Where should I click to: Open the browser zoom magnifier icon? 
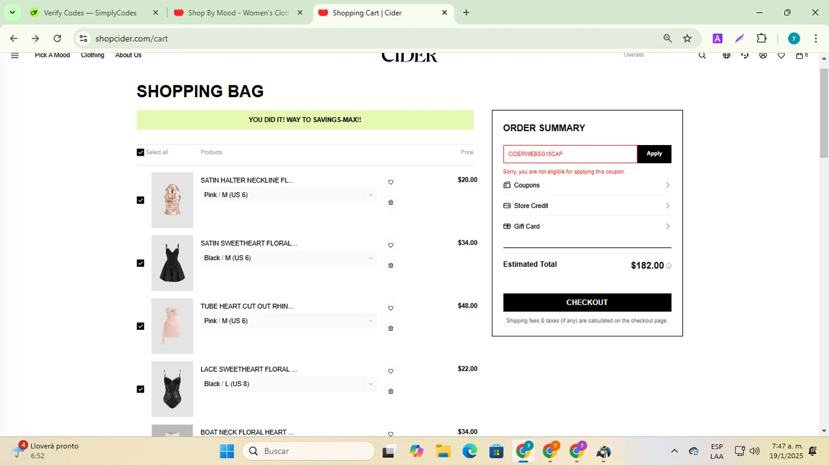point(668,39)
